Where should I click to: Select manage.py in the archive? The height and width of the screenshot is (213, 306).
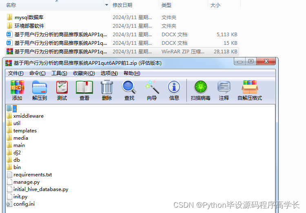pos(27,182)
